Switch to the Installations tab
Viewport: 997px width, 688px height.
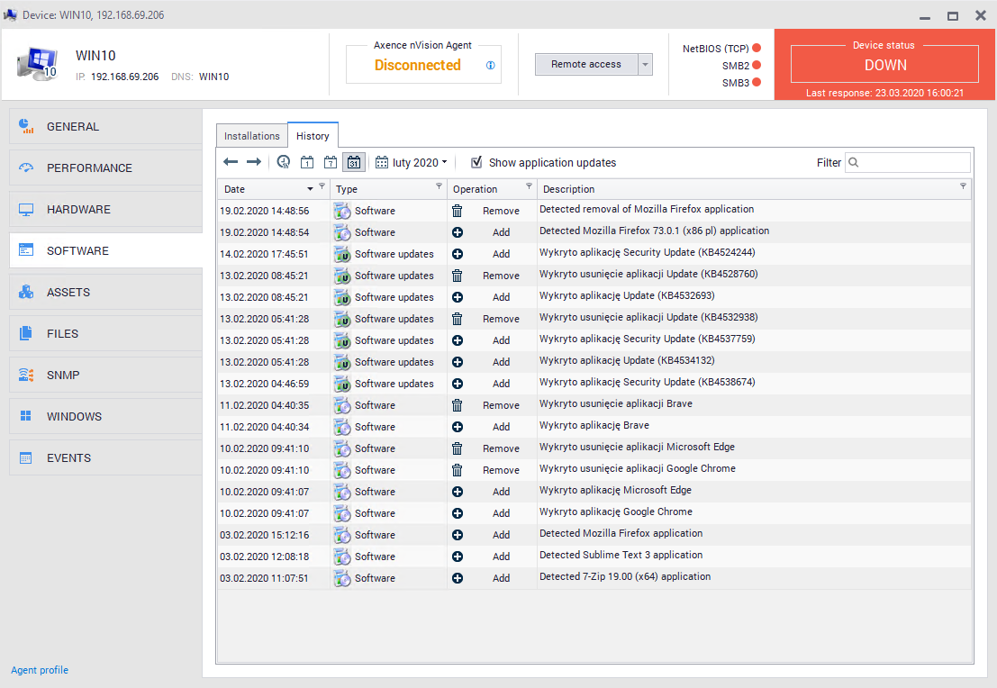[252, 136]
